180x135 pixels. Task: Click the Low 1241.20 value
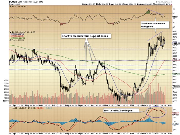point(115,4)
